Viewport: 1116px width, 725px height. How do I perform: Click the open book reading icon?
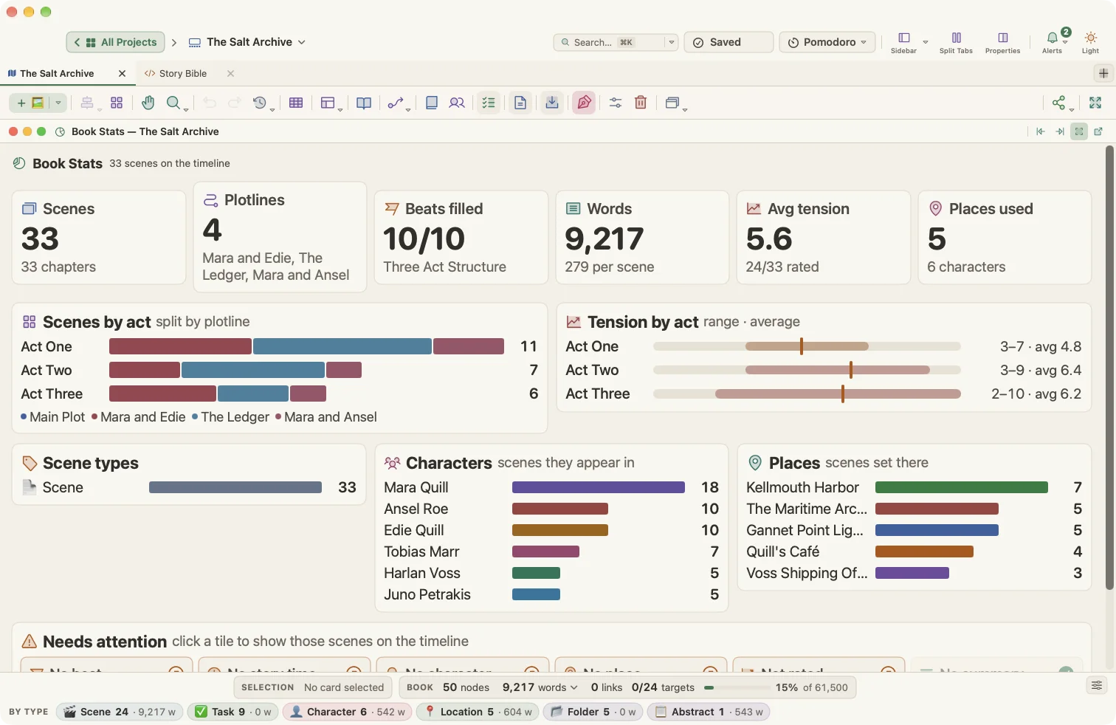[x=364, y=103]
